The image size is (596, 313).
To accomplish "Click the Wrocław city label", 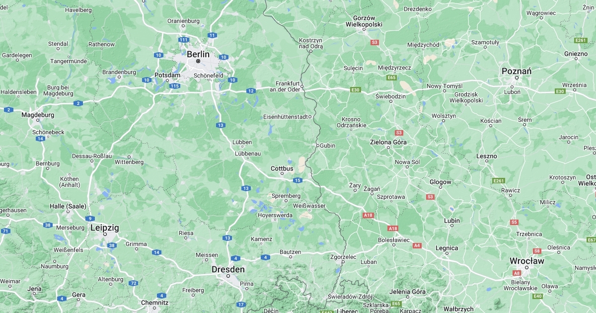I will [527, 261].
